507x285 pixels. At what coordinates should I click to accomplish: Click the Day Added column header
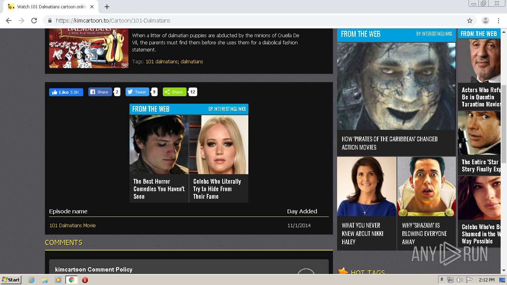(302, 211)
